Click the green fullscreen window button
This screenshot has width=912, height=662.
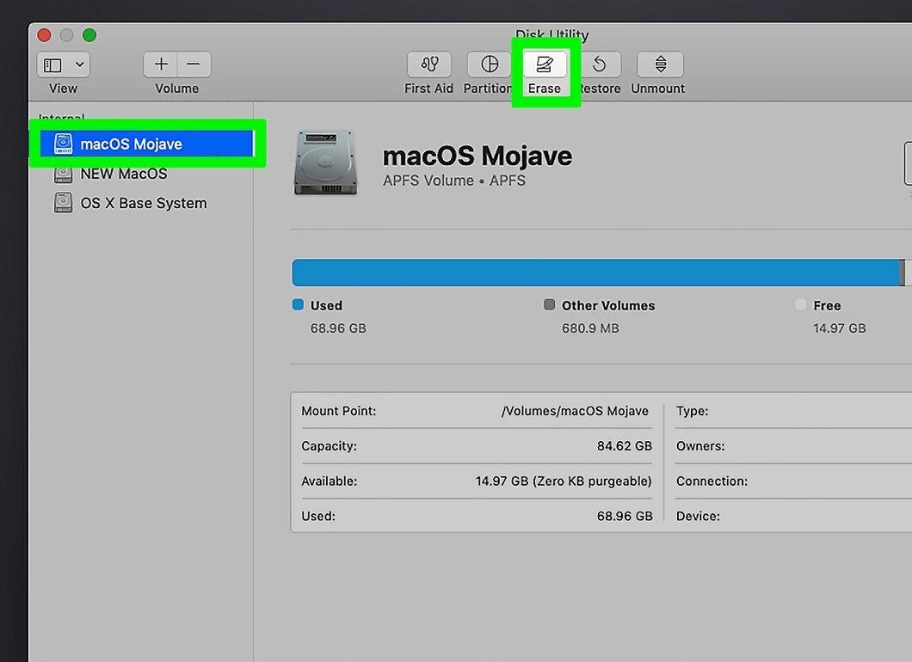click(89, 35)
